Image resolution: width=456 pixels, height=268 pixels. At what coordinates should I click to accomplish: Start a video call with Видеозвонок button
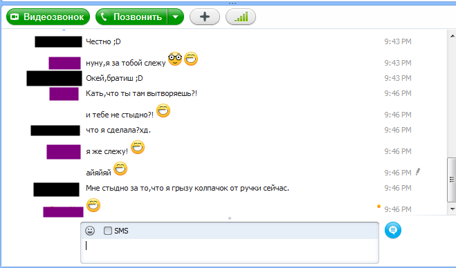click(x=48, y=17)
